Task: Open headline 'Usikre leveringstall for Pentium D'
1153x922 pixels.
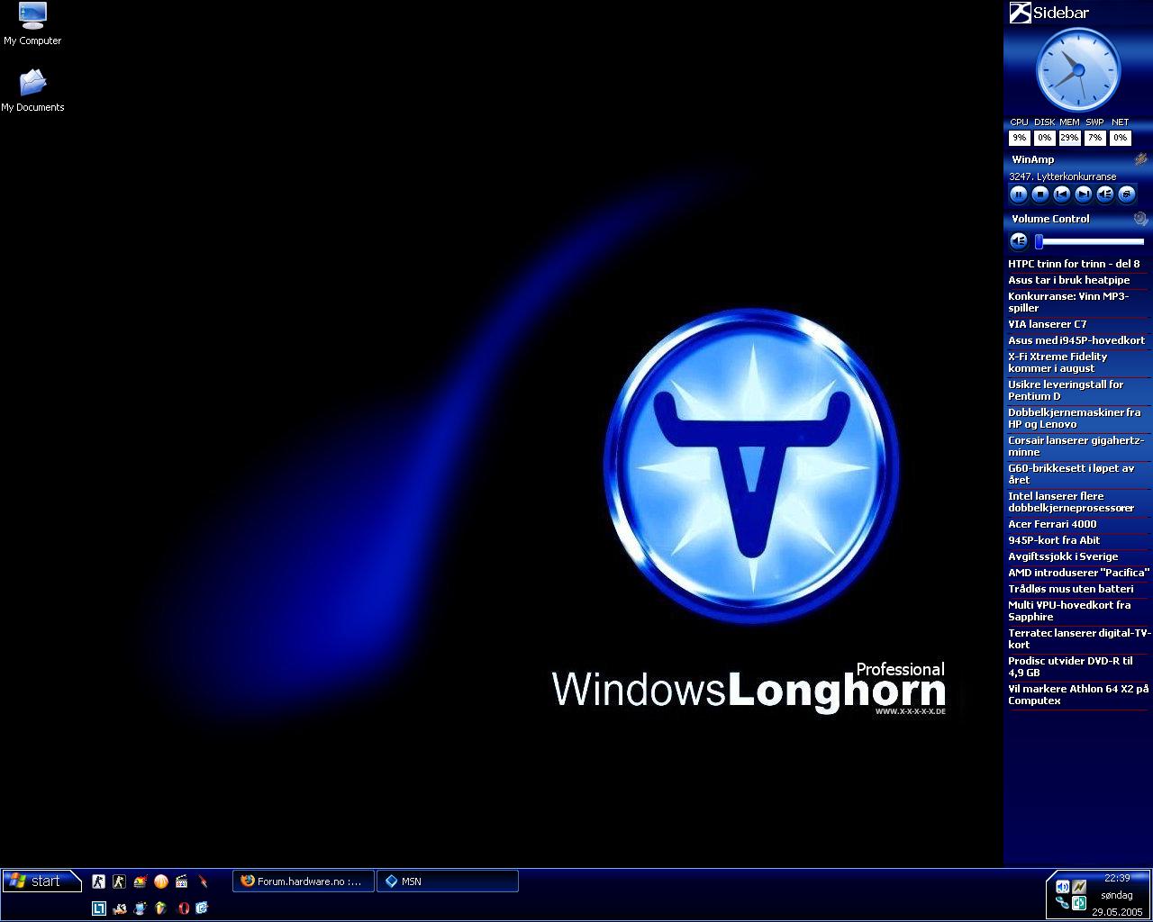Action: (1066, 390)
